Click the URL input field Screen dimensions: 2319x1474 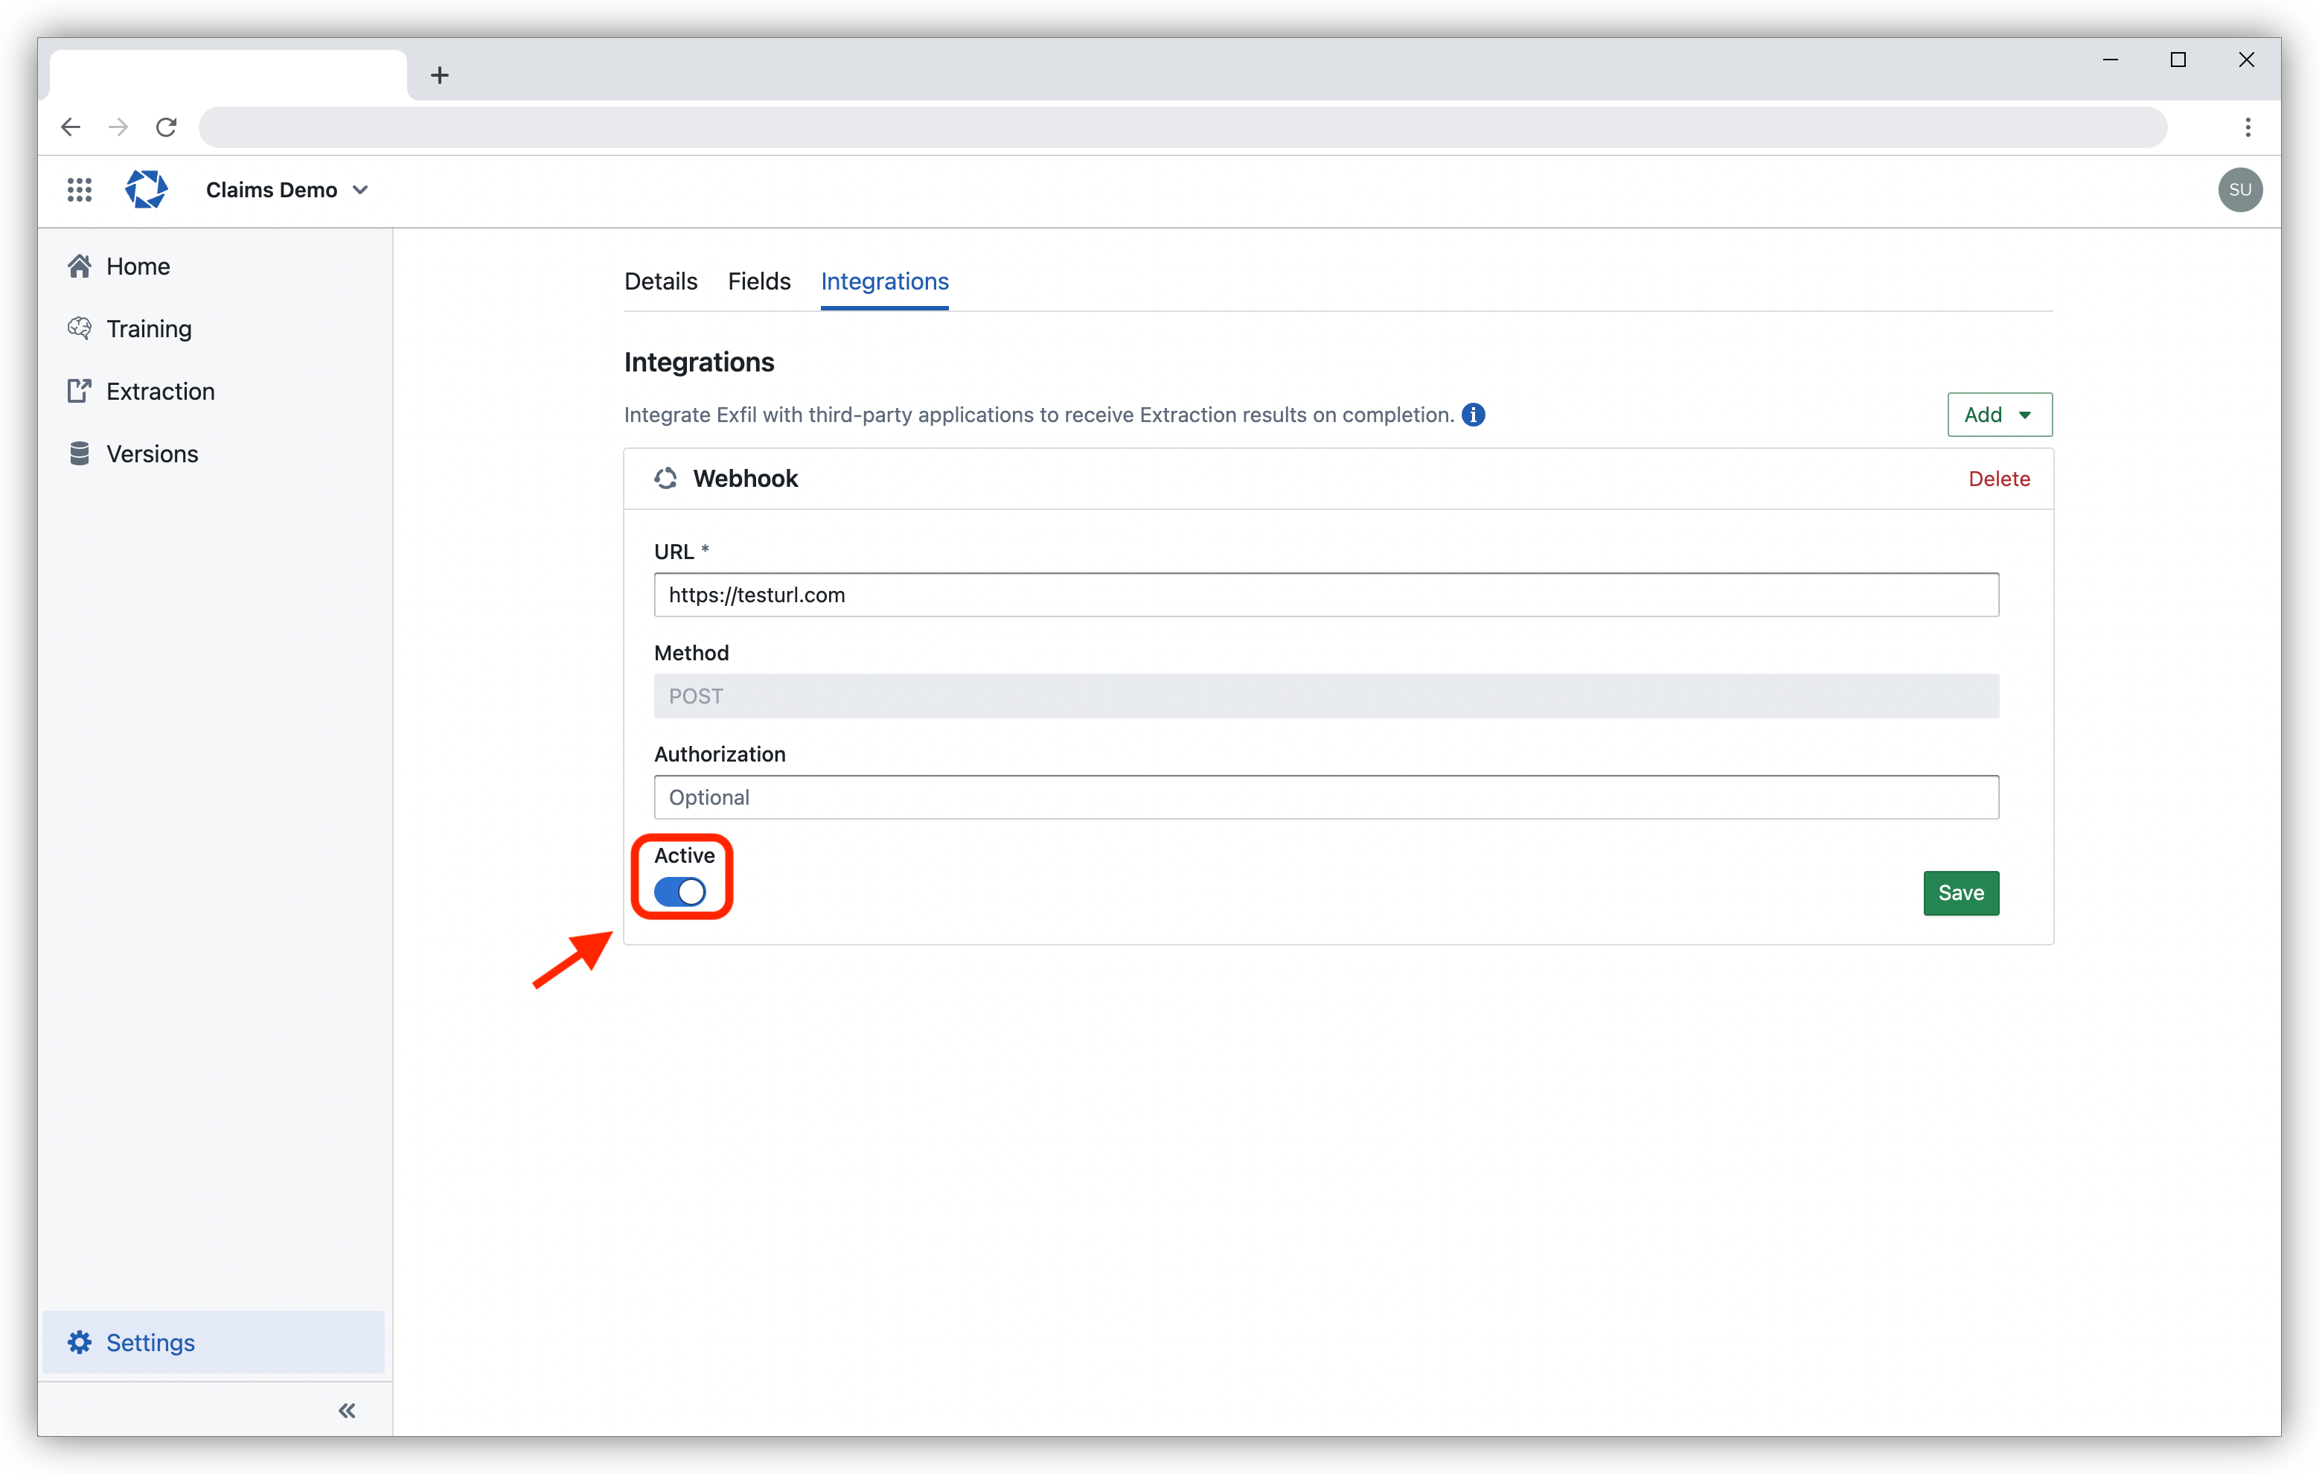(1327, 593)
